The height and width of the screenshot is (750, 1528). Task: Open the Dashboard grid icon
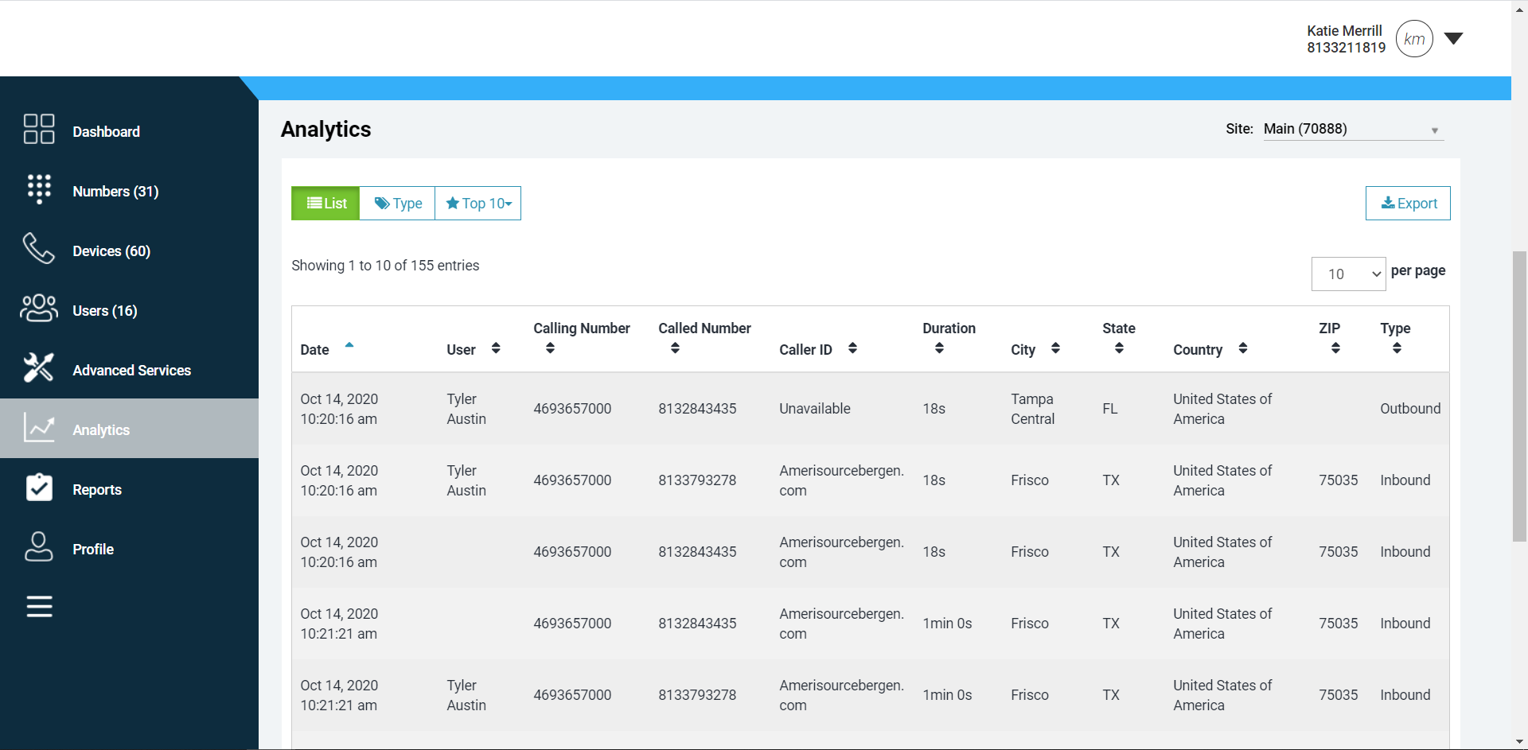click(x=39, y=129)
